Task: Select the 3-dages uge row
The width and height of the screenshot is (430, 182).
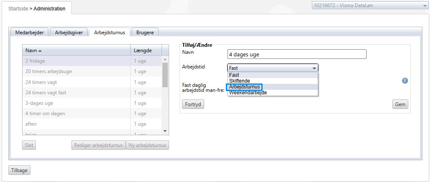Action: pos(76,103)
